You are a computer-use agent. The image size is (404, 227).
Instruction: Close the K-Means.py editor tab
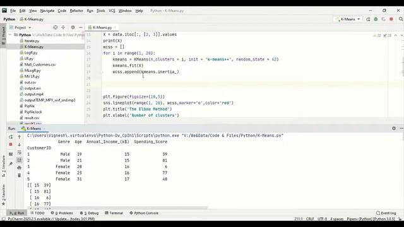coord(115,27)
